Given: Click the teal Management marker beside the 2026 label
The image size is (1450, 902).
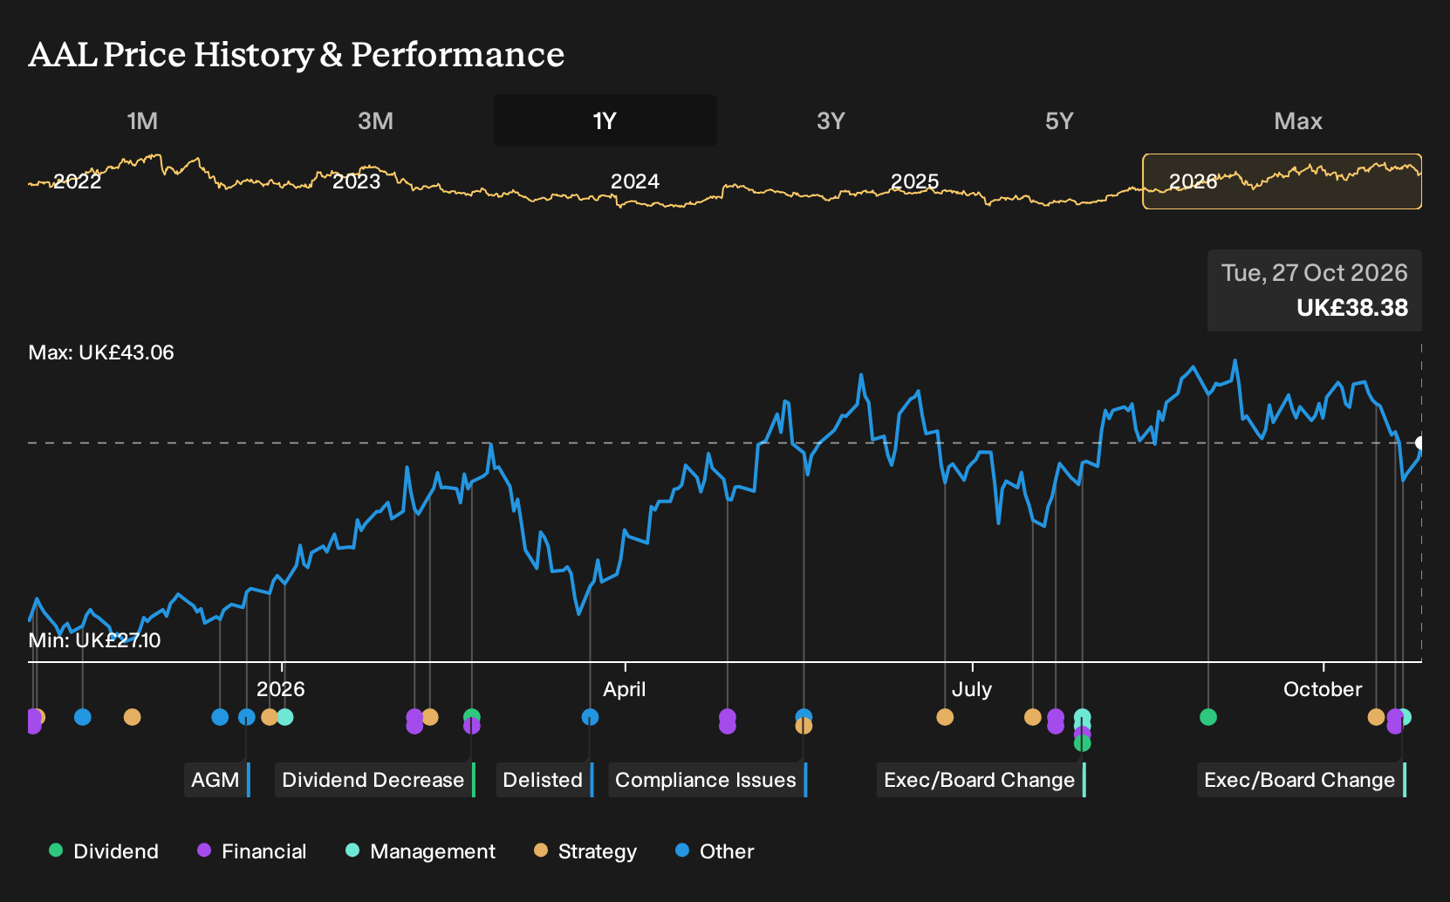Looking at the screenshot, I should pos(285,717).
